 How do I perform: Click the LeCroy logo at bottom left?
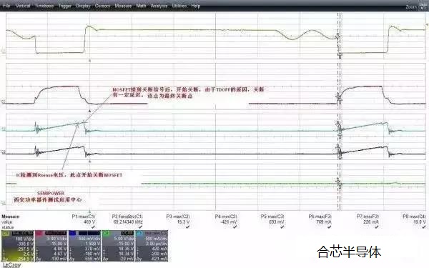11,264
